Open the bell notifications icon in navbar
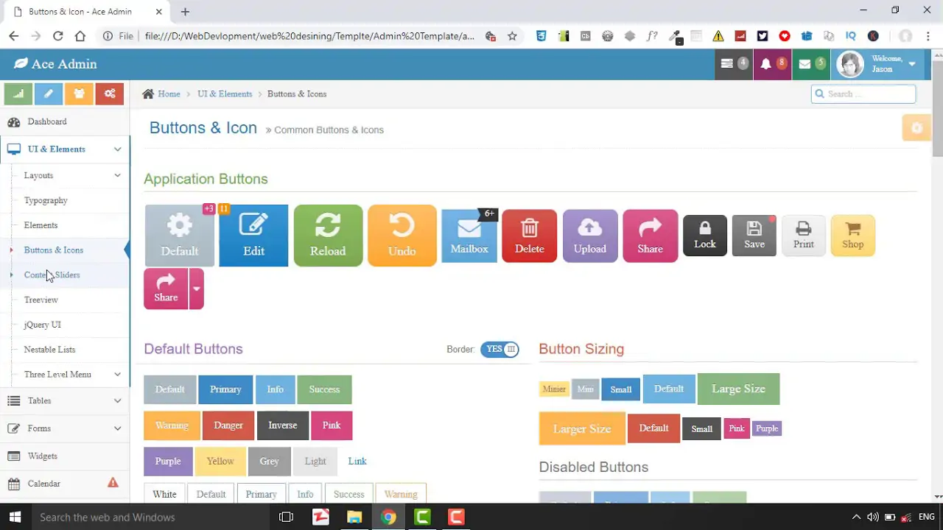 click(765, 64)
